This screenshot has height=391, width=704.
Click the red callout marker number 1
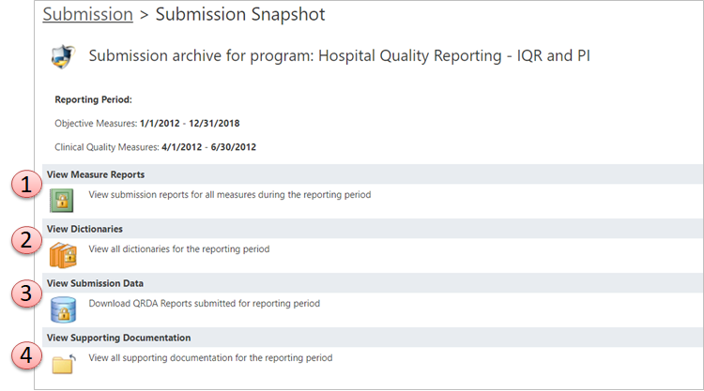point(27,185)
